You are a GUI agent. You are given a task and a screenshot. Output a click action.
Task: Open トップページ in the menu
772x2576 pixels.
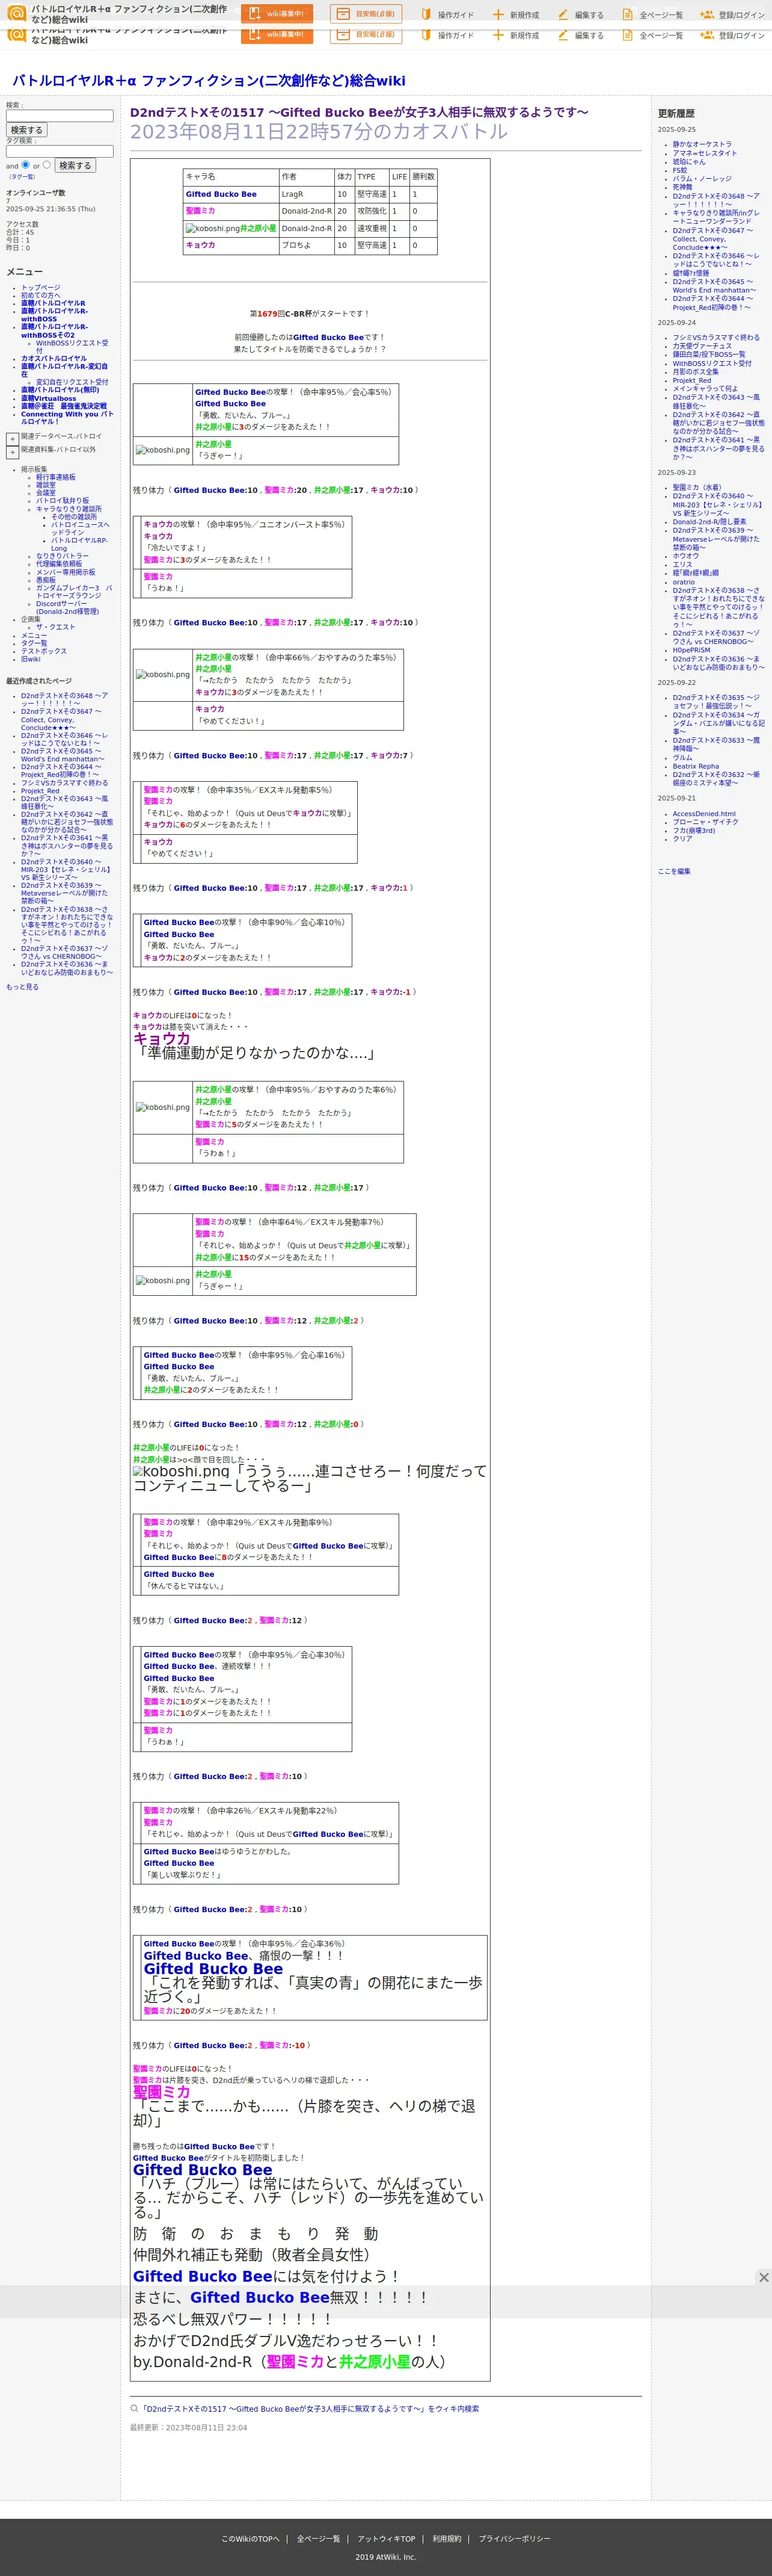pos(40,287)
